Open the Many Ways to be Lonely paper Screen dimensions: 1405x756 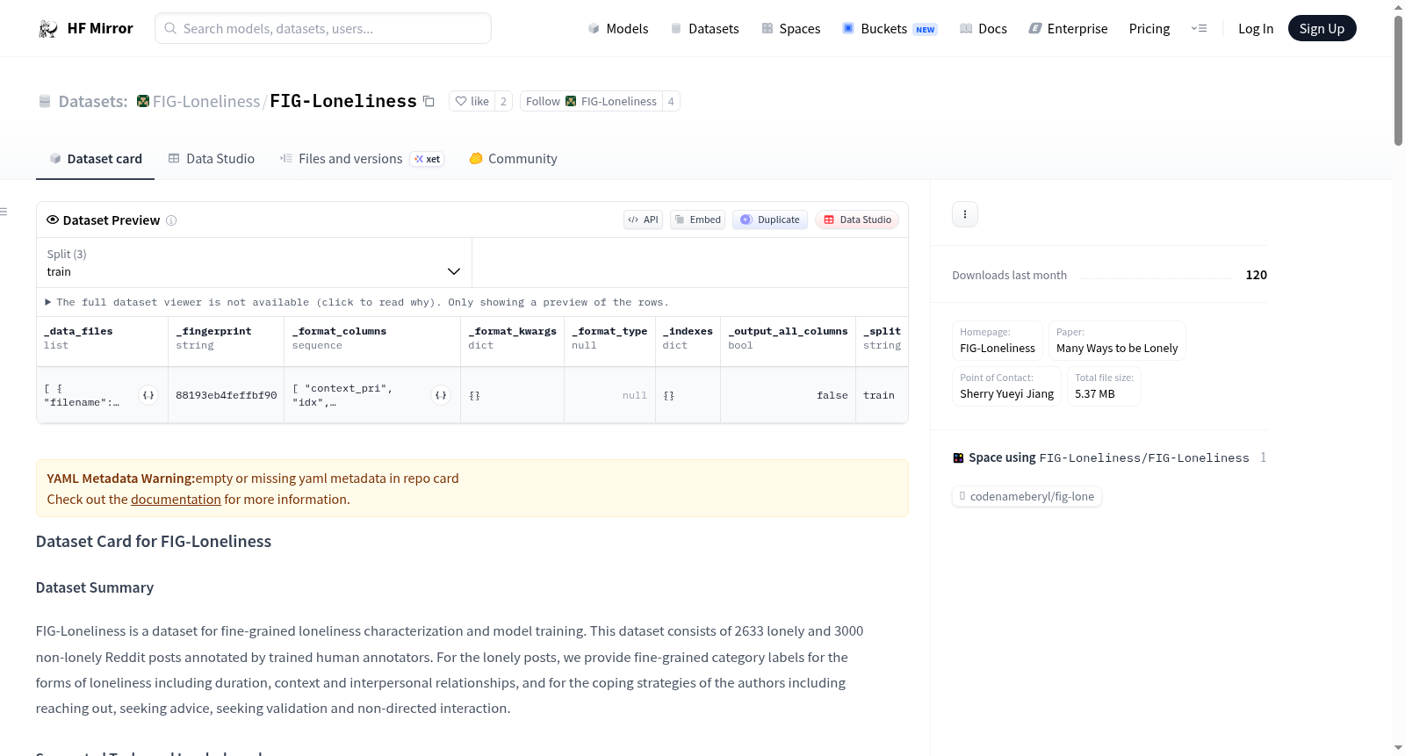click(1117, 348)
